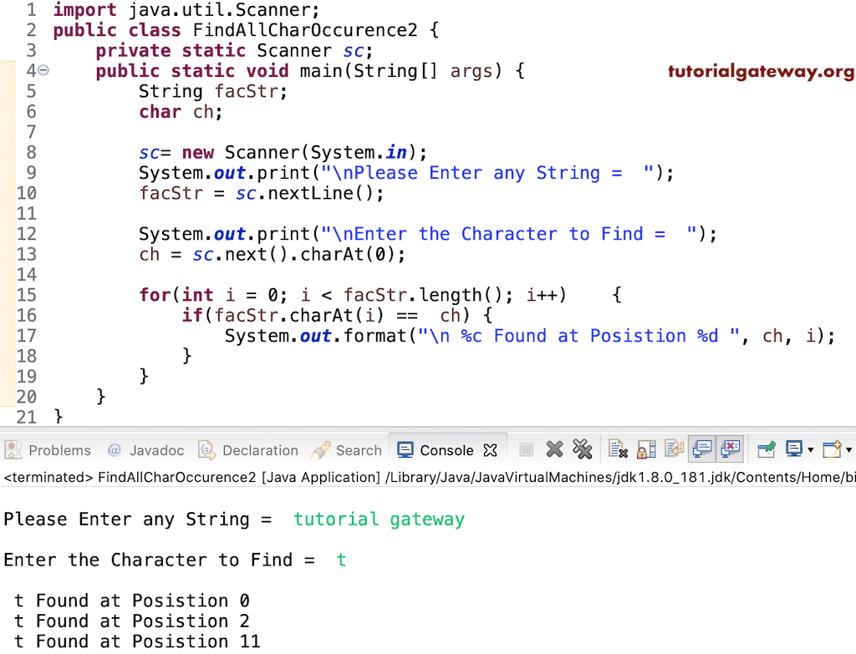Toggle Scroll Lock for the console
The height and width of the screenshot is (654, 856).
pos(646,449)
